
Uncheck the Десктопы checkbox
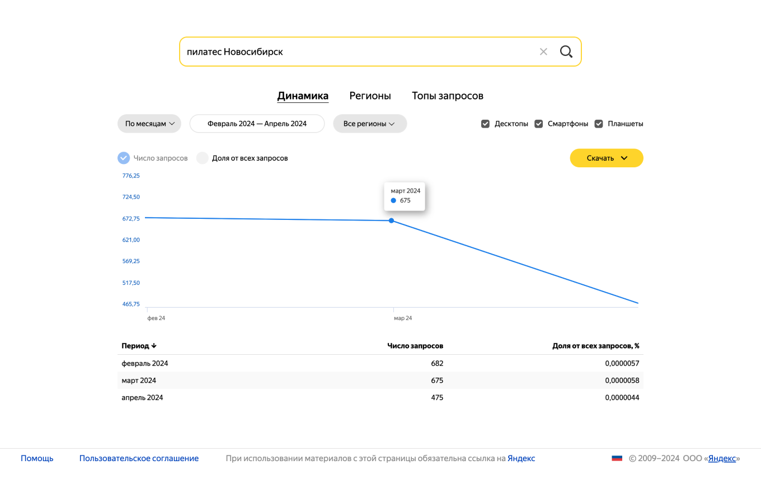(x=485, y=124)
